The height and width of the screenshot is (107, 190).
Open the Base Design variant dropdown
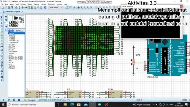56,7
